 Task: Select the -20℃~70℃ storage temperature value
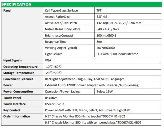[x=53, y=73]
